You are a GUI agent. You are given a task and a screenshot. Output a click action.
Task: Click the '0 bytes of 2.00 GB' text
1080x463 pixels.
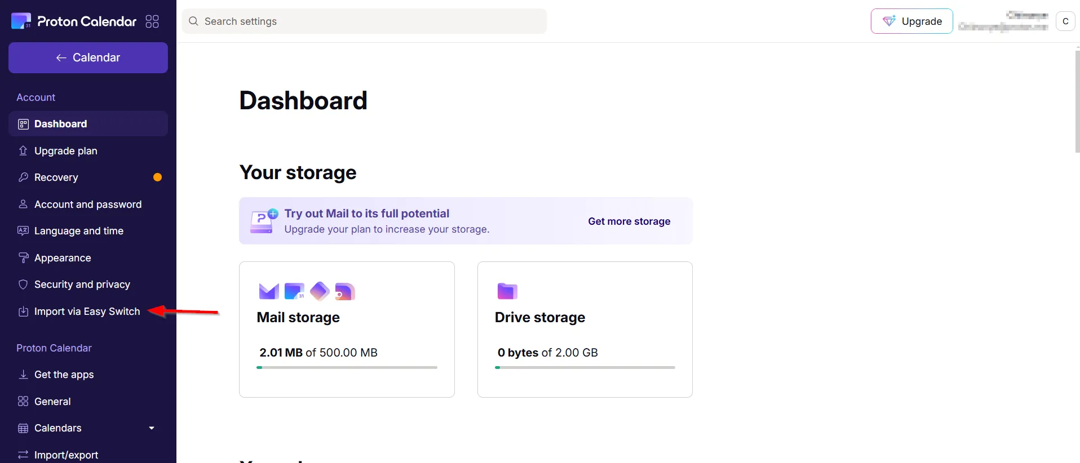(x=547, y=353)
